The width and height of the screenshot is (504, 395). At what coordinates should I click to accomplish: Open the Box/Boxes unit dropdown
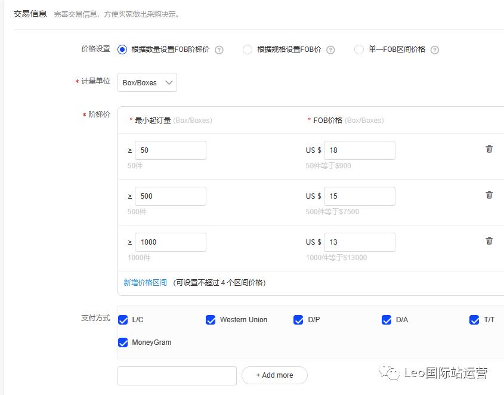(147, 82)
